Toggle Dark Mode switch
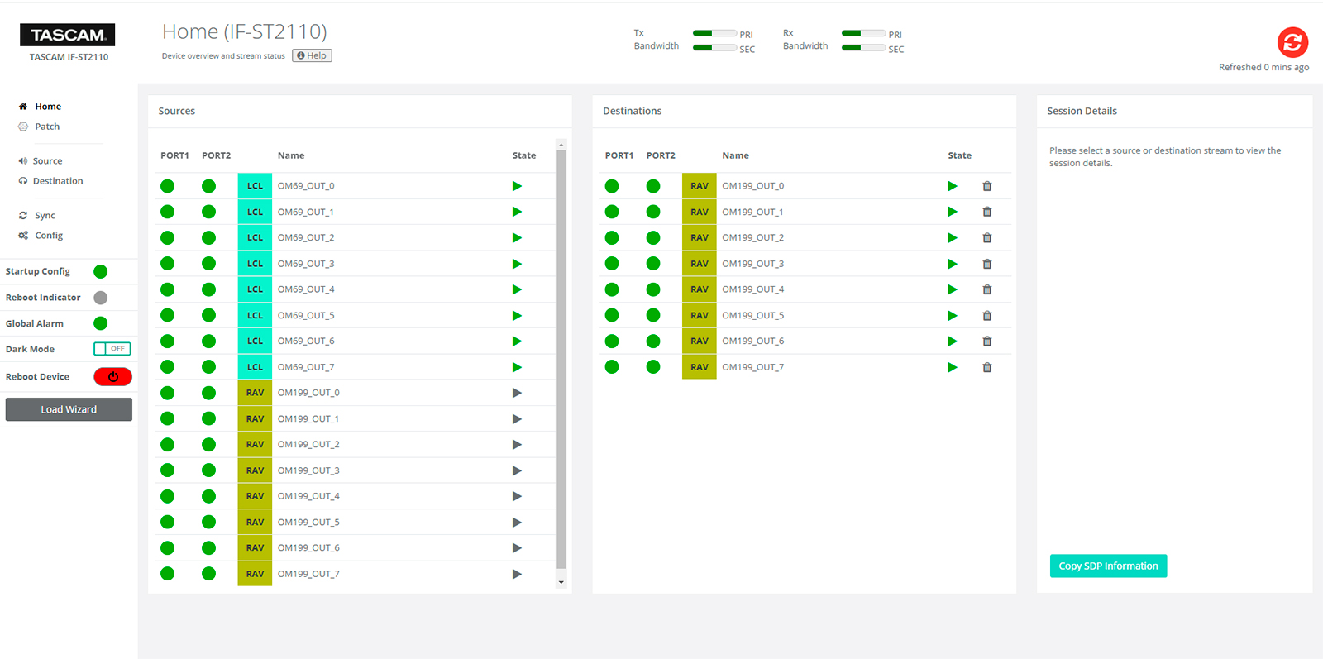 [x=112, y=349]
